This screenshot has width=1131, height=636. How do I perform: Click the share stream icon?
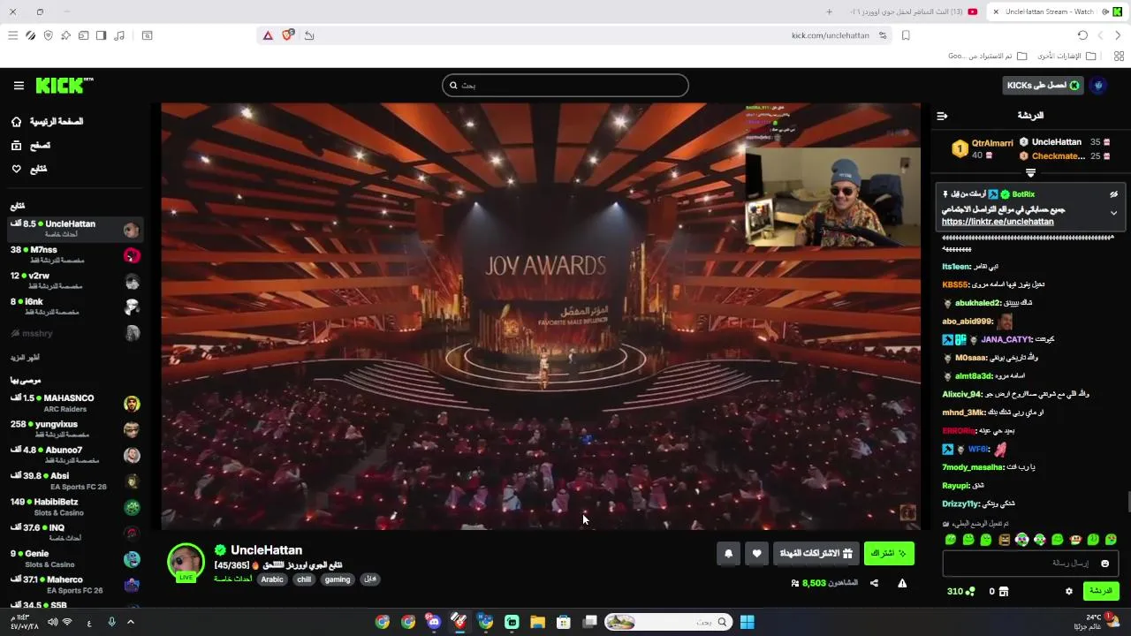pos(874,583)
